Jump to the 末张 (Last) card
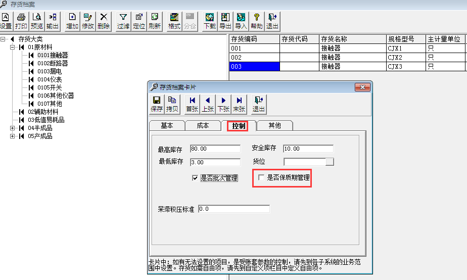467x280 pixels. [239, 104]
